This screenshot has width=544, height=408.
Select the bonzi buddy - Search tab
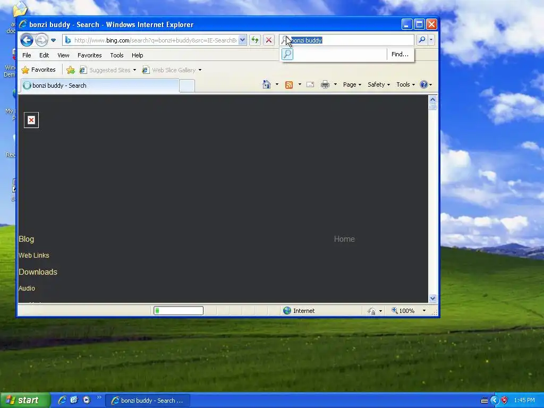[x=100, y=86]
